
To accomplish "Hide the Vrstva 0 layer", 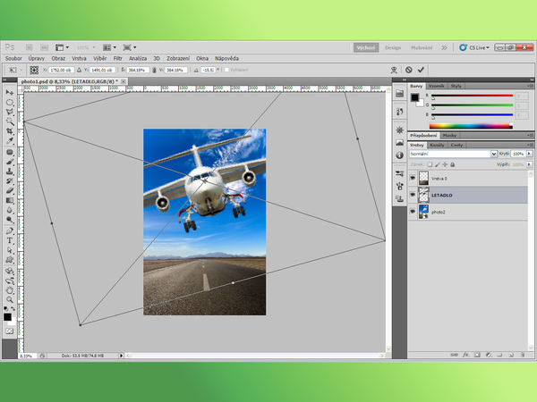I will click(413, 178).
